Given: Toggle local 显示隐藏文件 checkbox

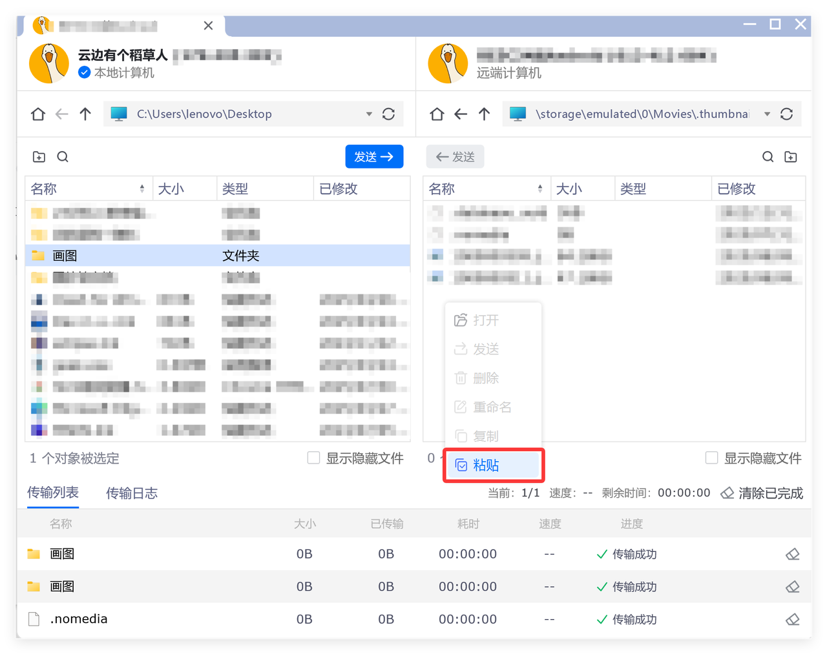Looking at the screenshot, I should click(314, 458).
